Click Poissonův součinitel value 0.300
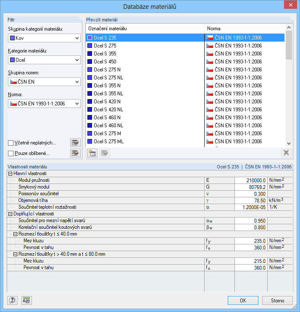This screenshot has width=300, height=312. click(x=251, y=194)
